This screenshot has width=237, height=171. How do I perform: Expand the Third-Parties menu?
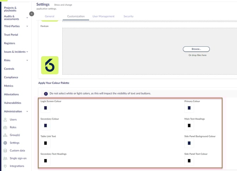click(x=27, y=26)
